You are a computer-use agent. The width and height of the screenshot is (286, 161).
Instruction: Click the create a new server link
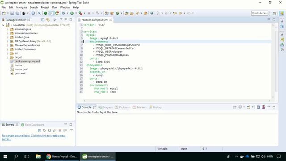(x=34, y=137)
